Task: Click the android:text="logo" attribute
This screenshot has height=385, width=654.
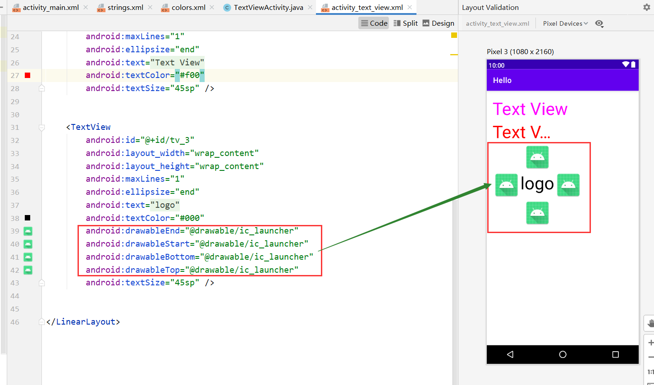Action: tap(133, 205)
